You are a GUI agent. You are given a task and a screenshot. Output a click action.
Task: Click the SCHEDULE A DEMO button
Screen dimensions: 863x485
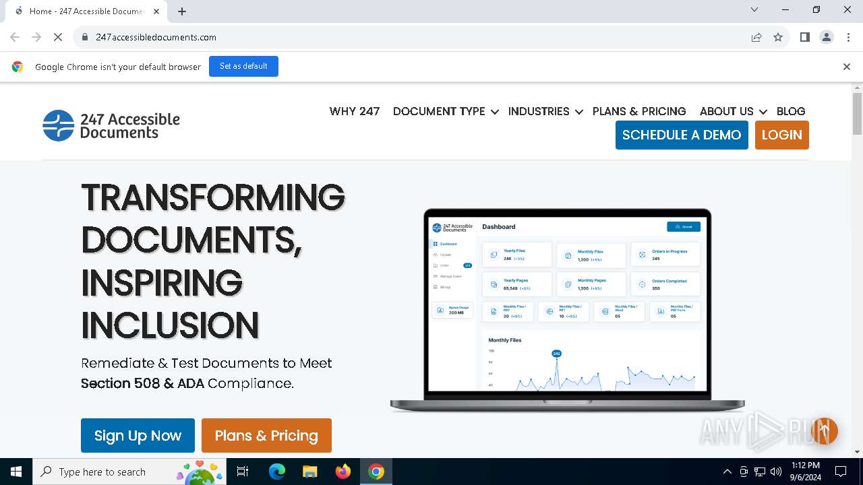click(682, 135)
